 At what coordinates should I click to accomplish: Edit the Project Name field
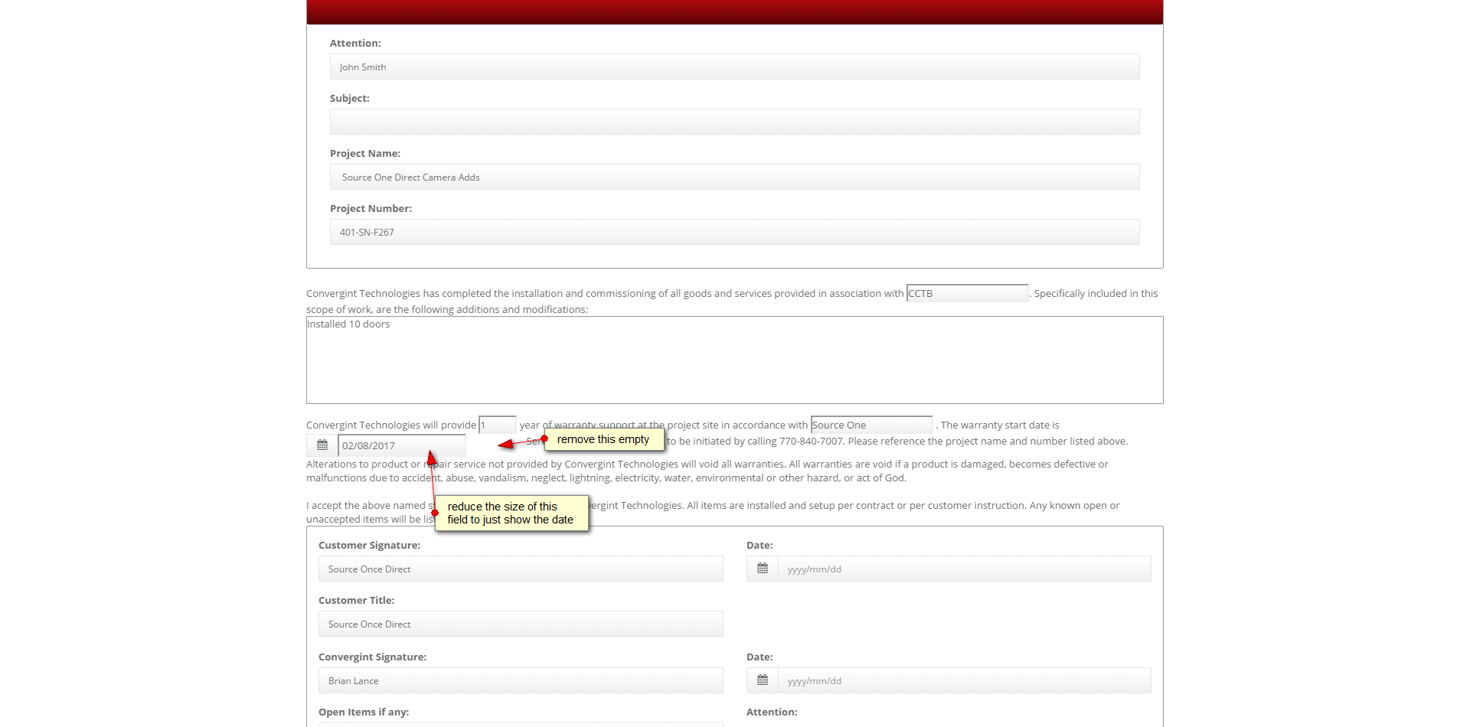pos(735,177)
